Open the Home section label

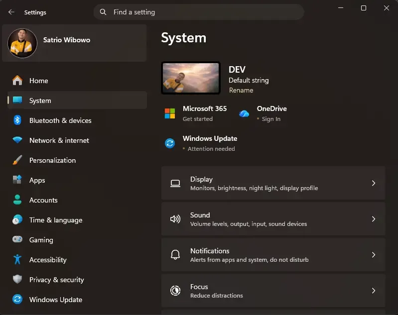pyautogui.click(x=38, y=81)
